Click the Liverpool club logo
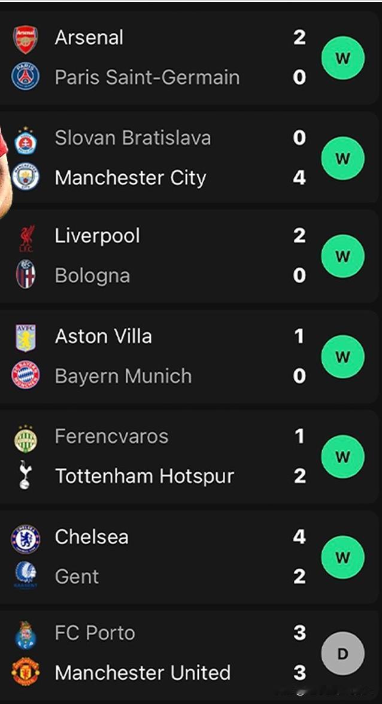Image resolution: width=382 pixels, height=704 pixels. [x=26, y=239]
